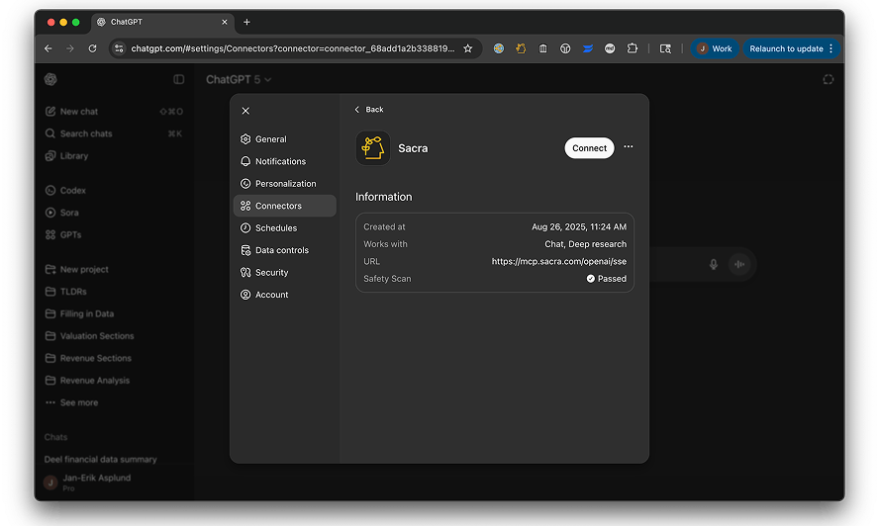Open Notifications settings
The width and height of the screenshot is (879, 526).
point(285,161)
